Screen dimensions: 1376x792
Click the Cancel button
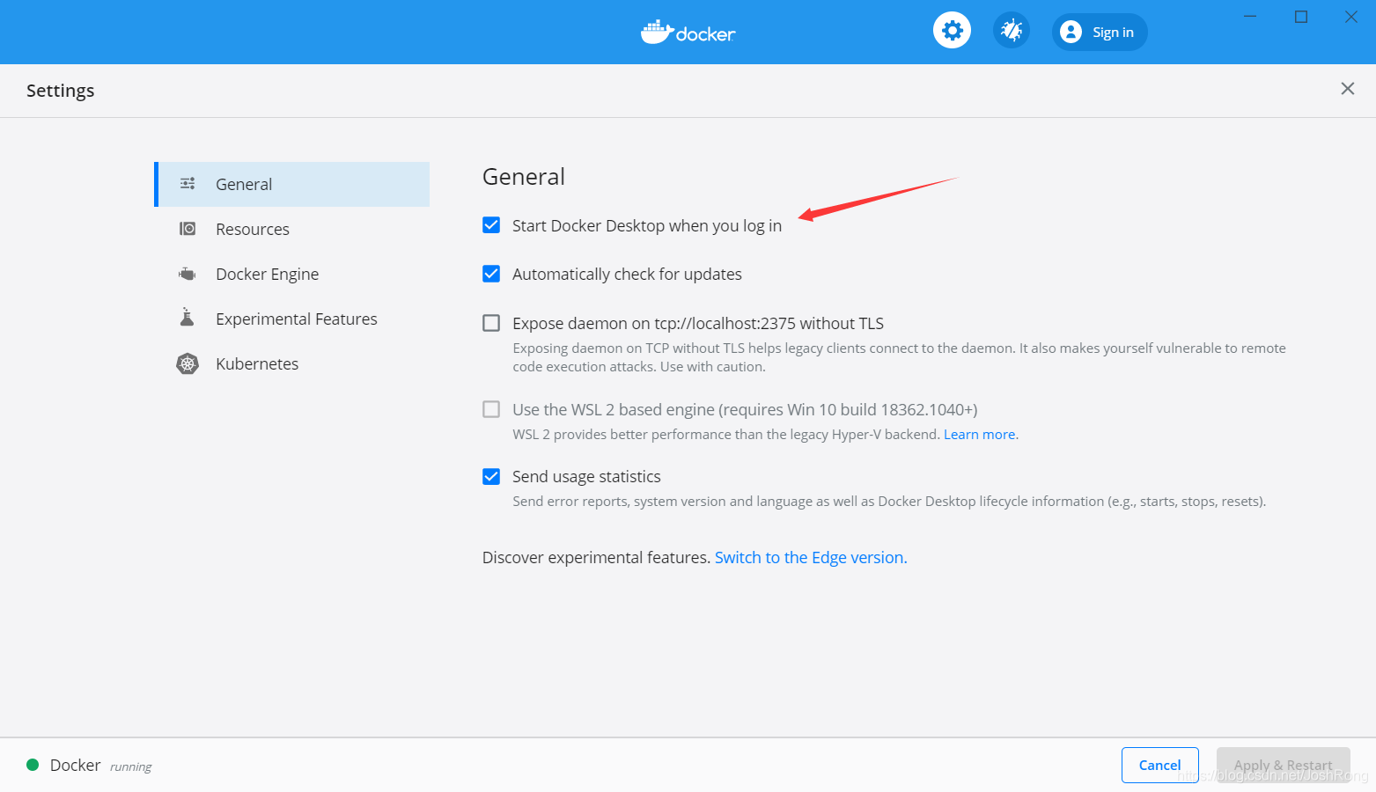pos(1160,765)
